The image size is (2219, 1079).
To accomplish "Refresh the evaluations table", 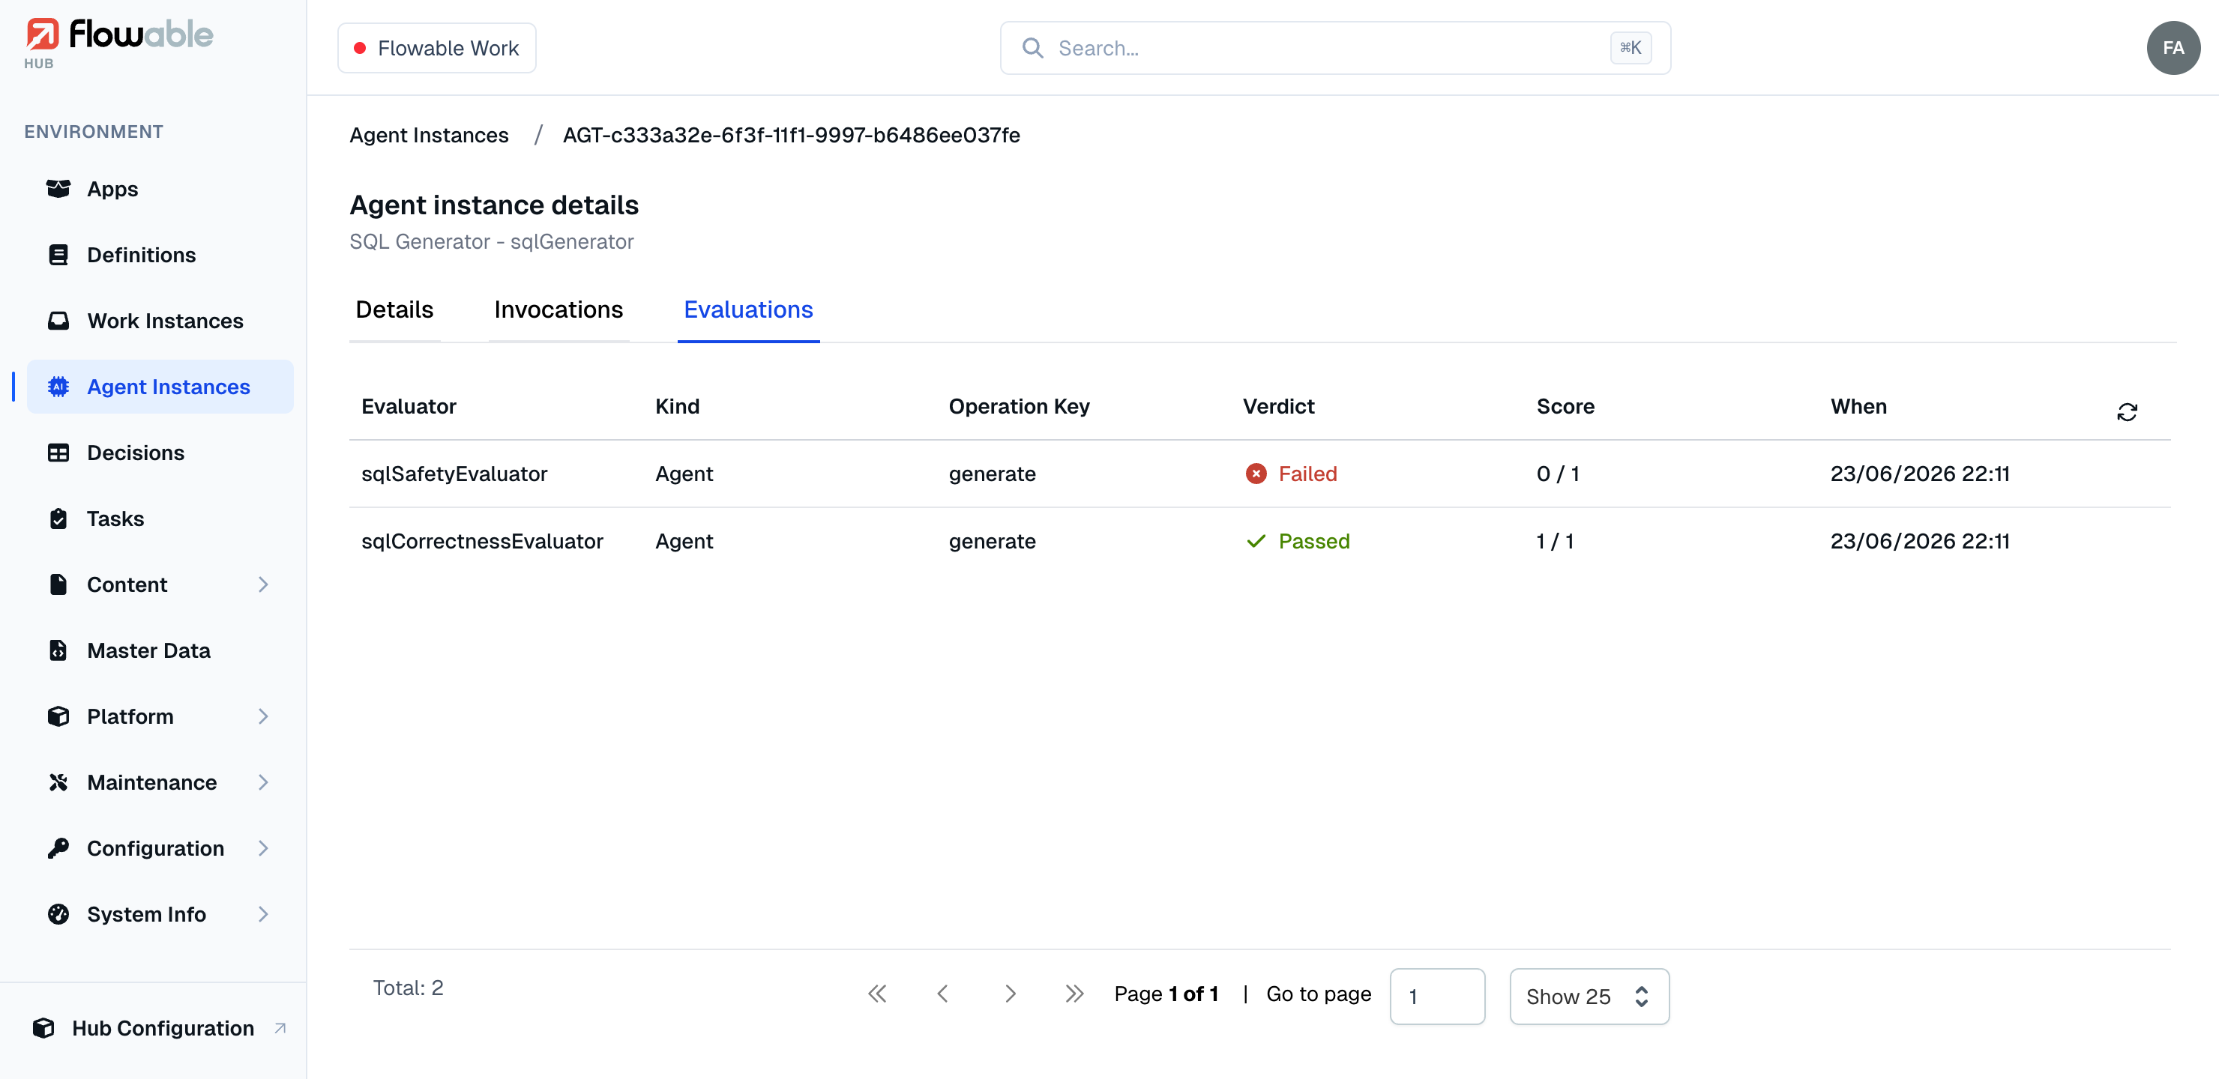I will (2127, 412).
